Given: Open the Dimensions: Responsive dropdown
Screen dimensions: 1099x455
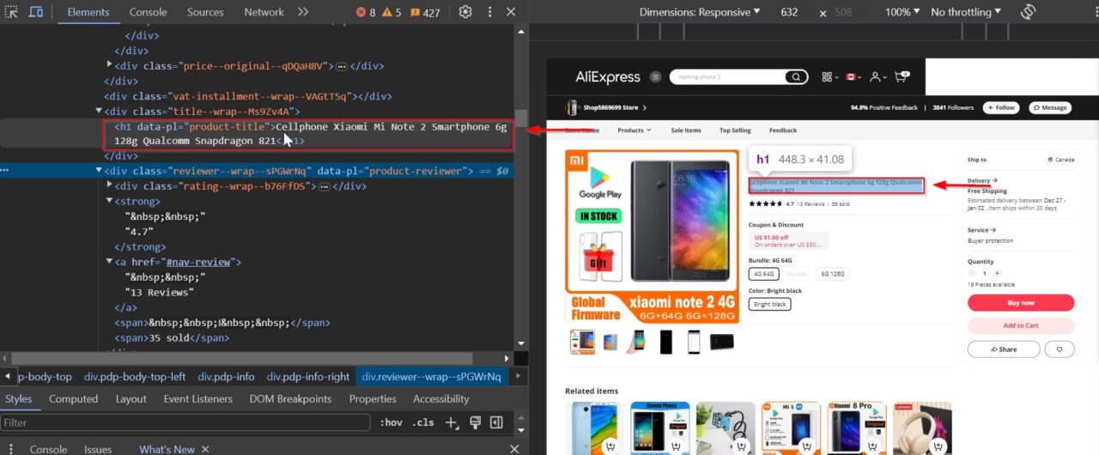Looking at the screenshot, I should click(701, 12).
